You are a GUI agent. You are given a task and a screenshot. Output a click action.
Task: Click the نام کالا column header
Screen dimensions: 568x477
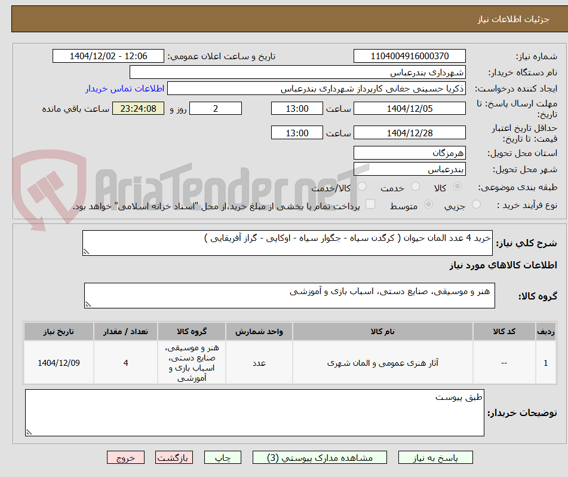point(382,331)
